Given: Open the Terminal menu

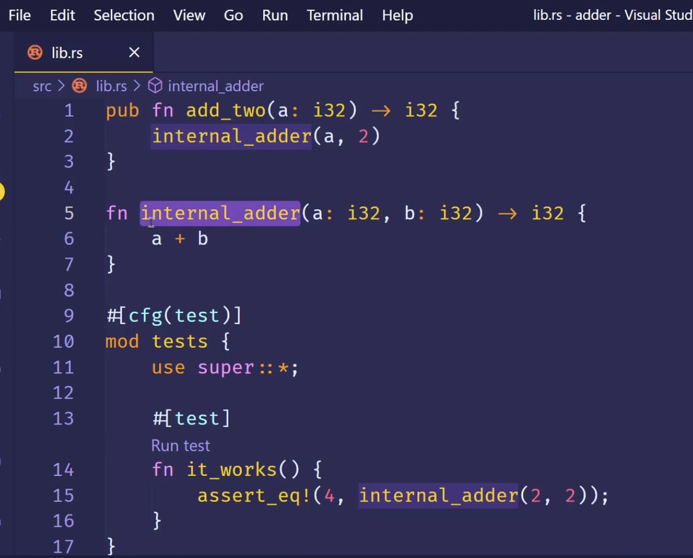Looking at the screenshot, I should [x=335, y=15].
